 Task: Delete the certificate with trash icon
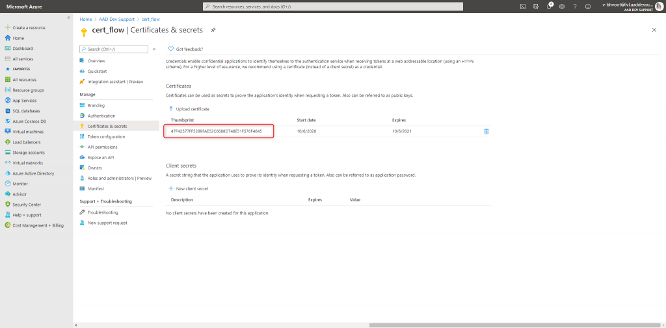pyautogui.click(x=486, y=132)
